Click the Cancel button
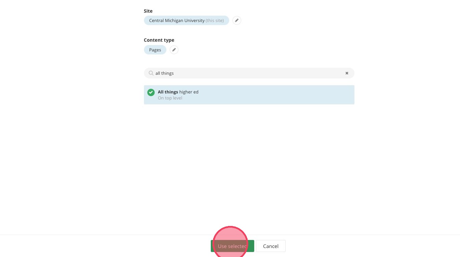 (x=271, y=246)
